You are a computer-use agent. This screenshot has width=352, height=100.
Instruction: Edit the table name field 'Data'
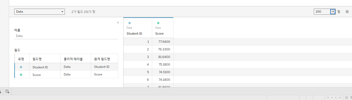66,36
